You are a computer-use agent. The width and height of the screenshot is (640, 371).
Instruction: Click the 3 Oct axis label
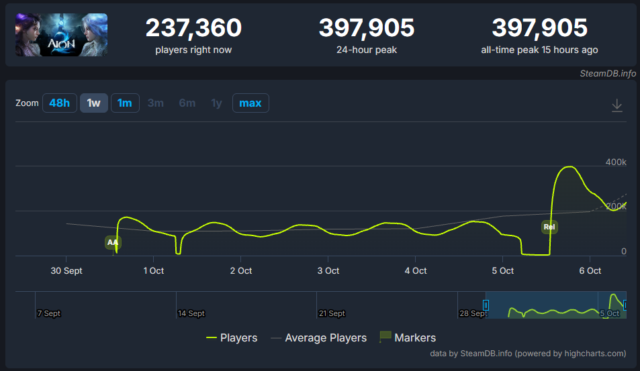coord(328,271)
